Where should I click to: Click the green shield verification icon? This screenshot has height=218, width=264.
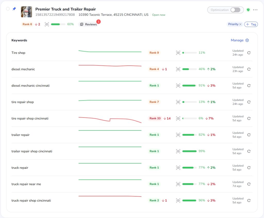[x=248, y=10]
